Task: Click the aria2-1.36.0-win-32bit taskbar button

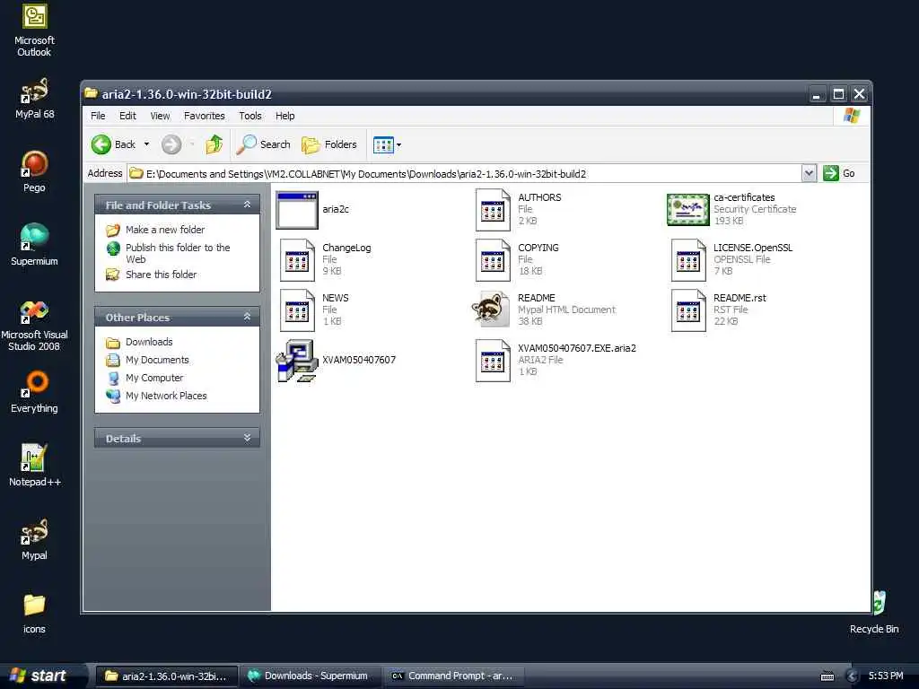Action: pos(166,676)
